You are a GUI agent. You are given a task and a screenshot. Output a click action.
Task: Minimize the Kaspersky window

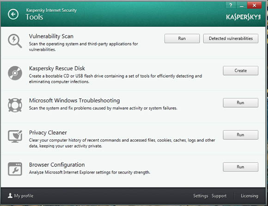[242, 6]
